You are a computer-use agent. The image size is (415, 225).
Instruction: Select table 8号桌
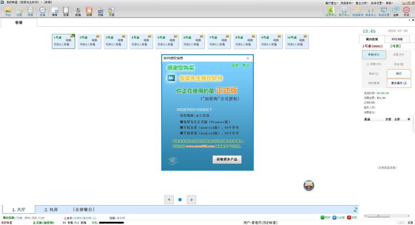245,41
